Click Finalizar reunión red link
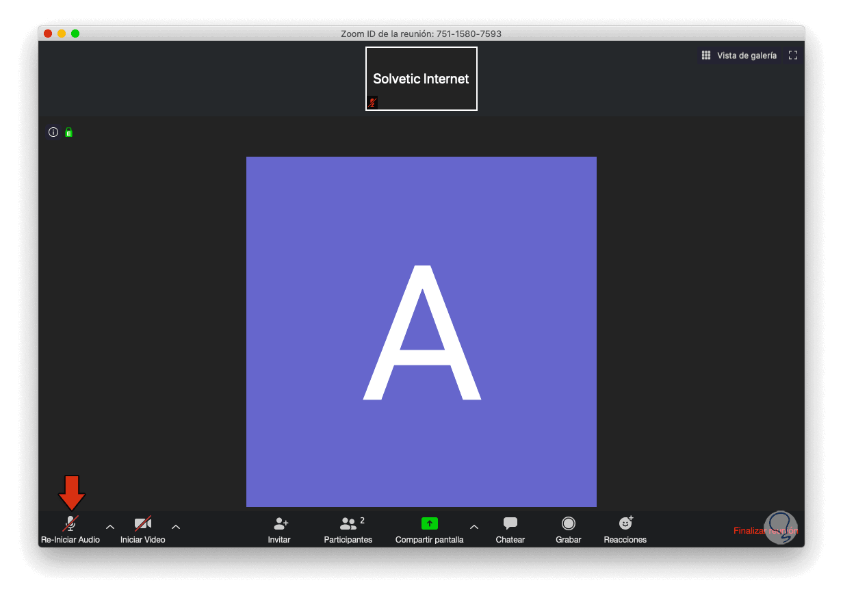This screenshot has width=843, height=598. 766,531
